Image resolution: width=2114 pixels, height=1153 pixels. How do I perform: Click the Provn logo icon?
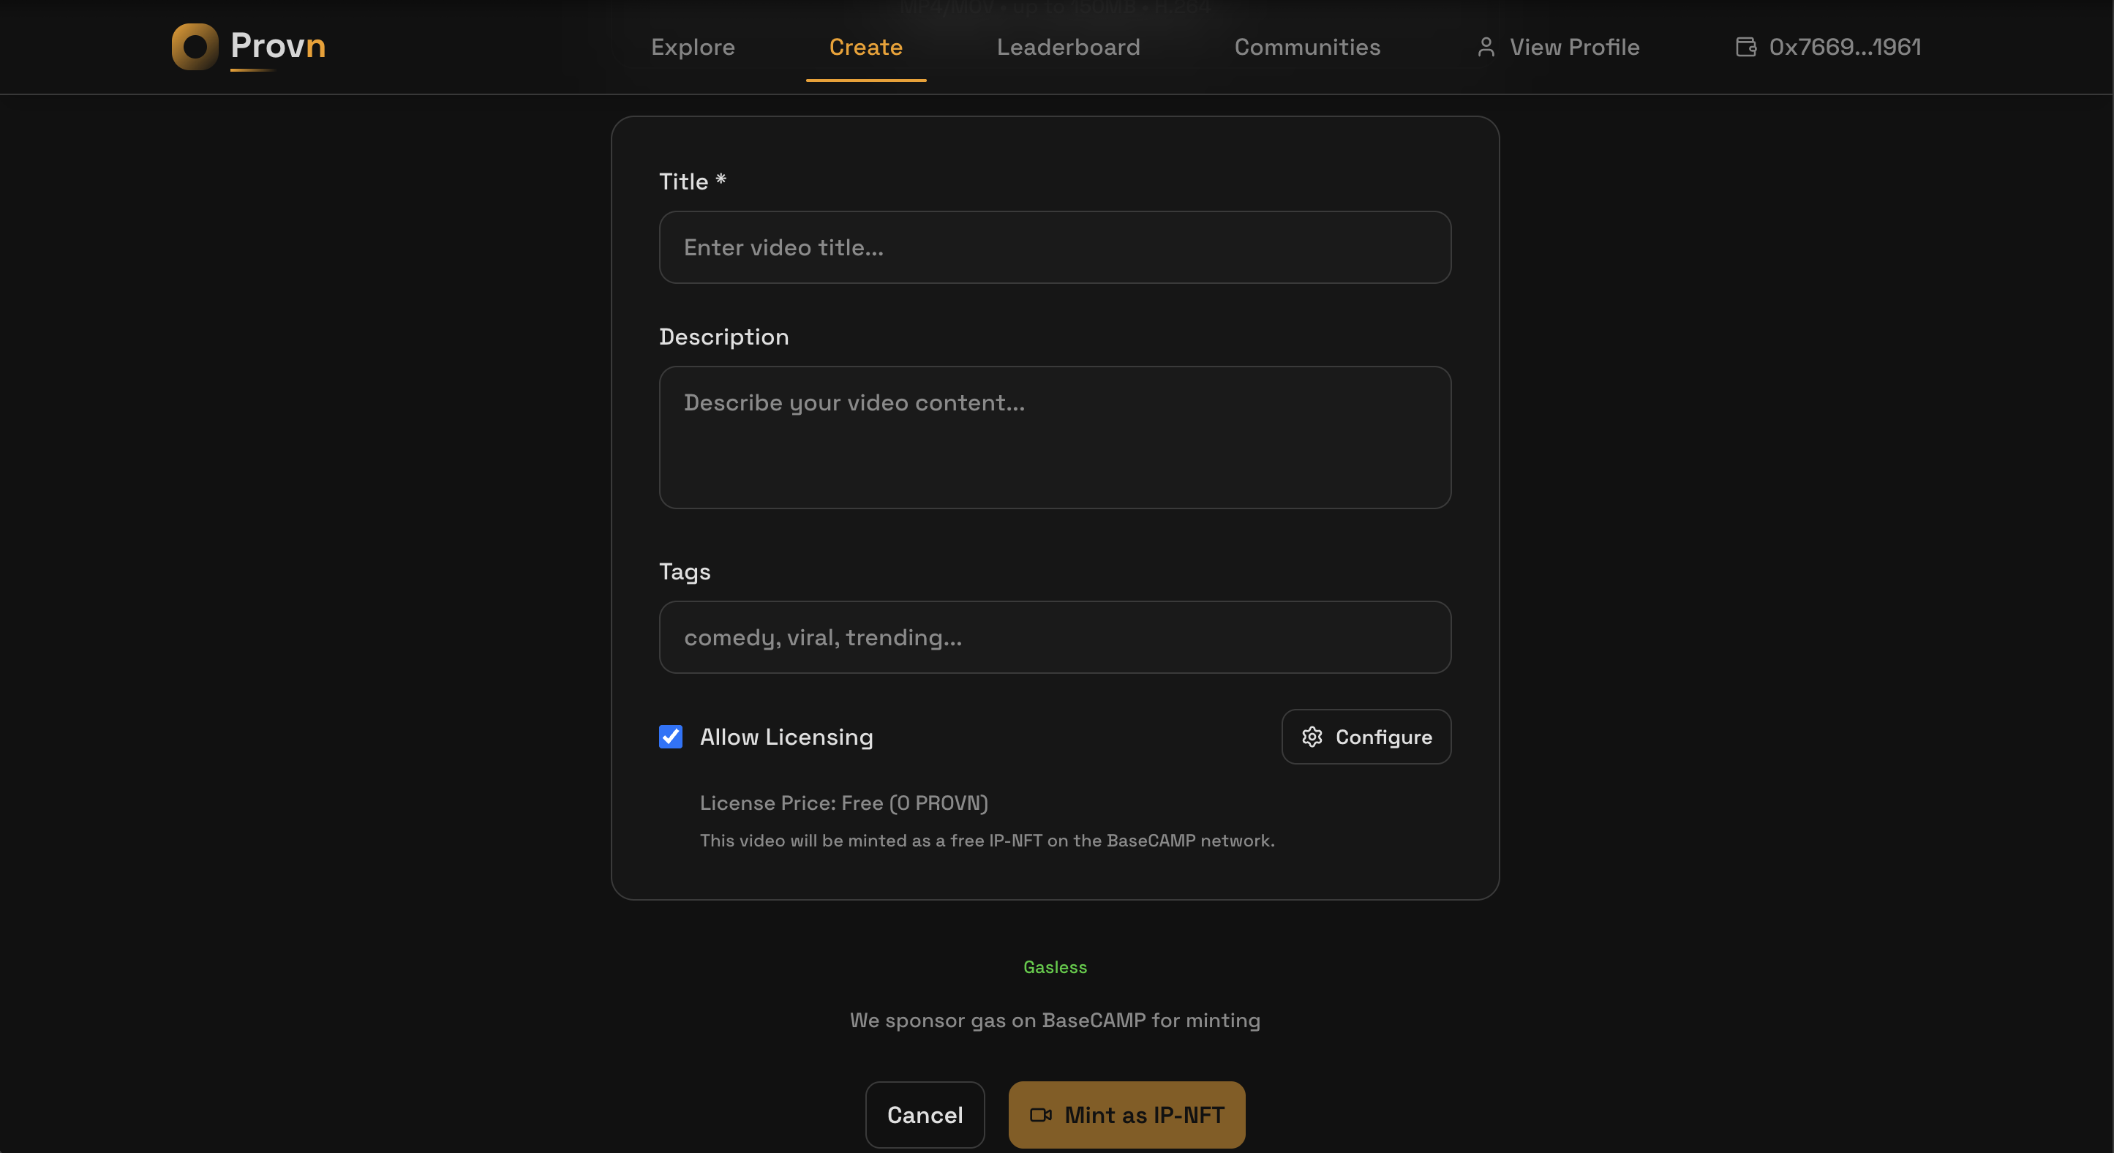195,47
